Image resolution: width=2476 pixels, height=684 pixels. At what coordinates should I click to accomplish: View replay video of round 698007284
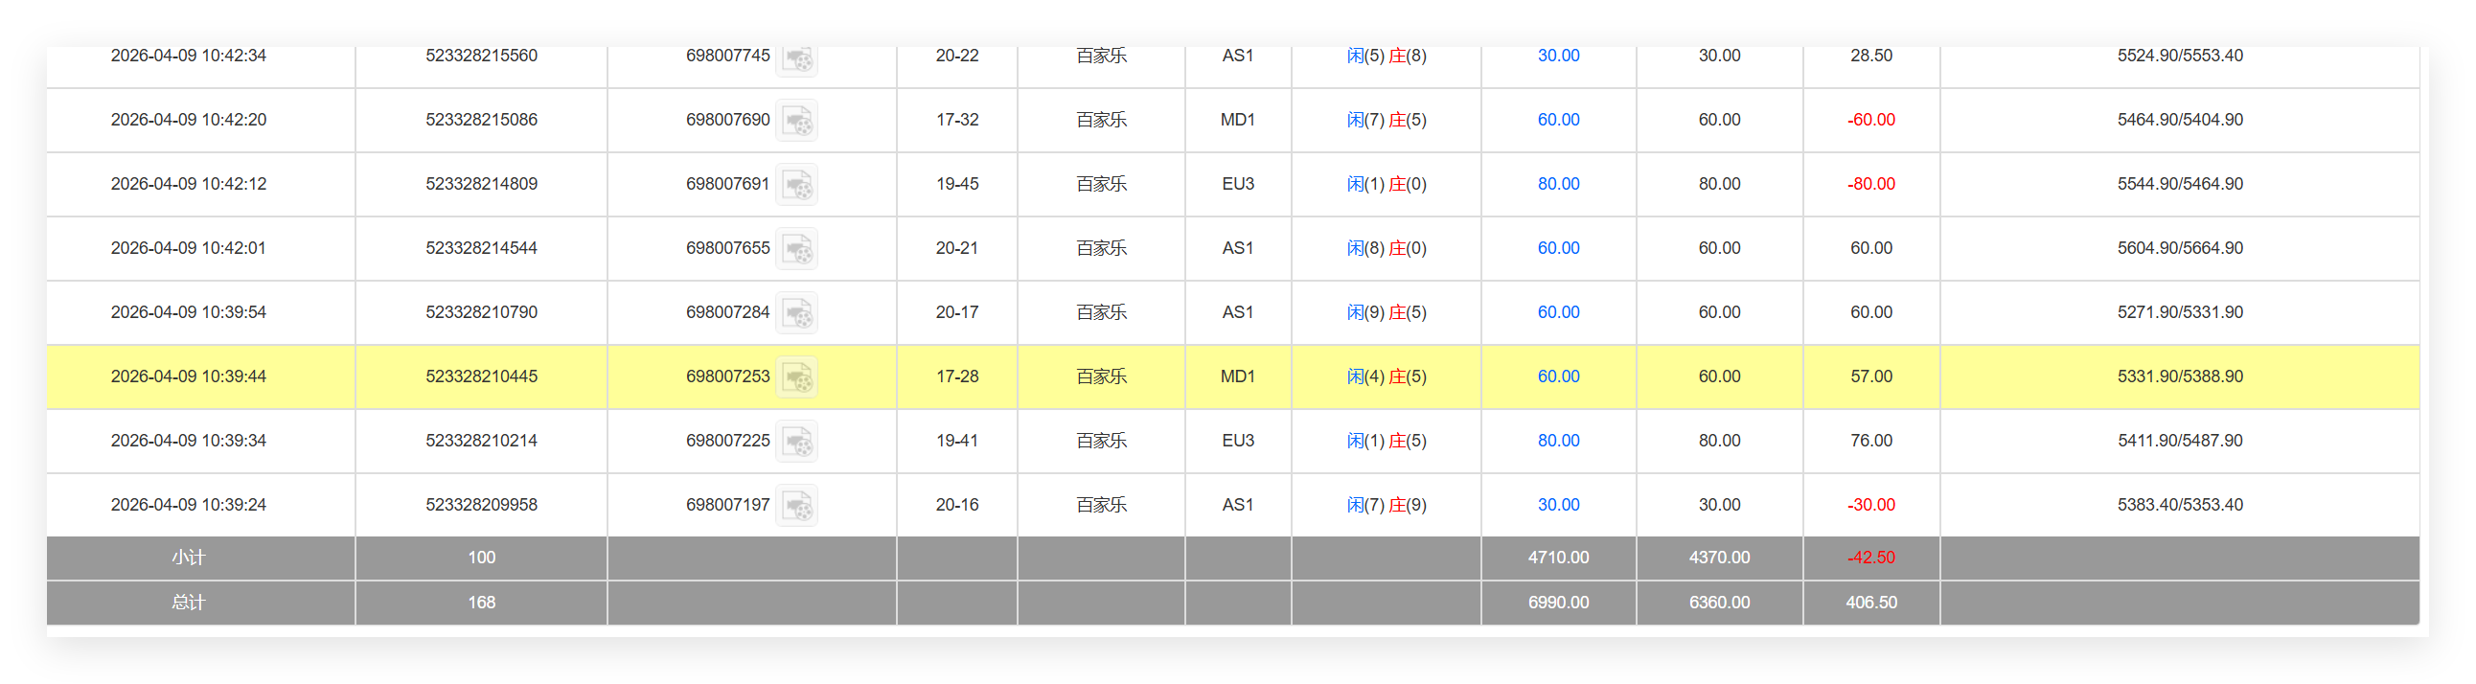796,313
